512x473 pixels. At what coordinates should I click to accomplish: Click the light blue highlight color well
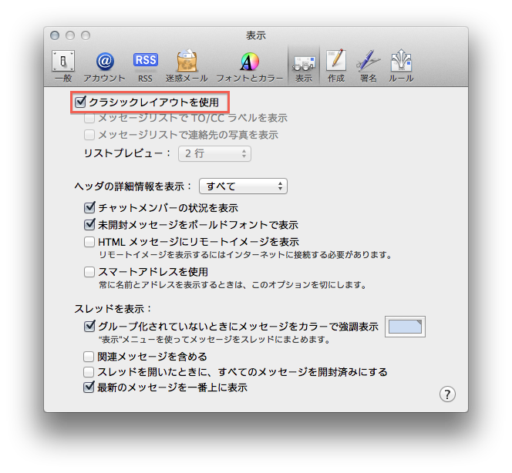coord(406,327)
